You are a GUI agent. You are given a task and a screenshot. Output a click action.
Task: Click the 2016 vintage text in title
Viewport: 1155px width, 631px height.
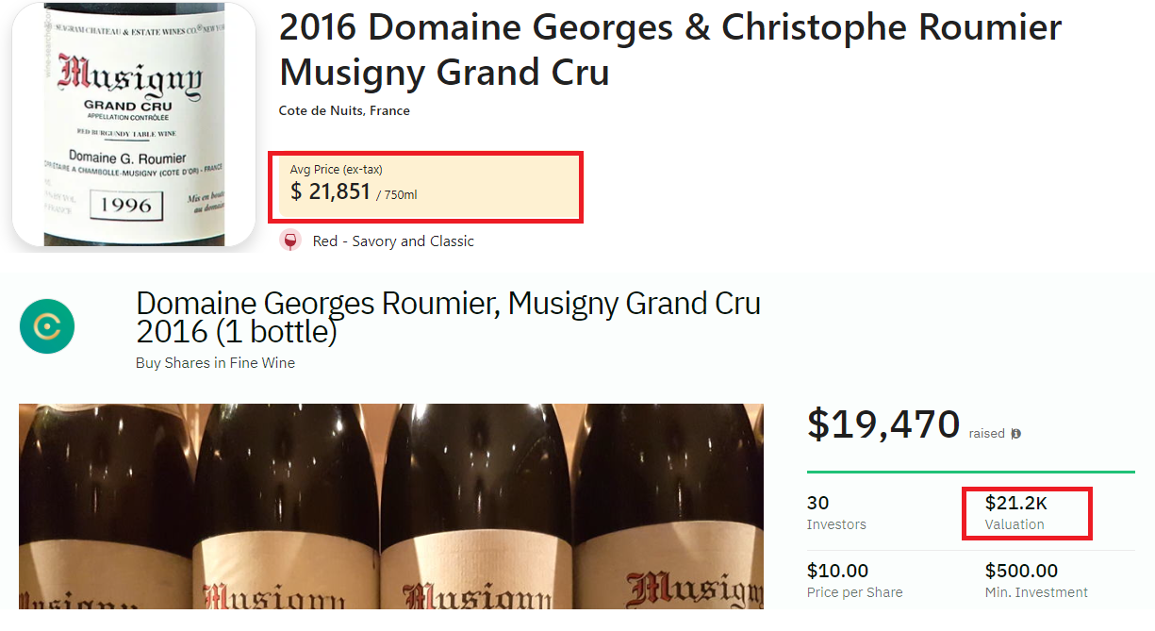(x=317, y=27)
